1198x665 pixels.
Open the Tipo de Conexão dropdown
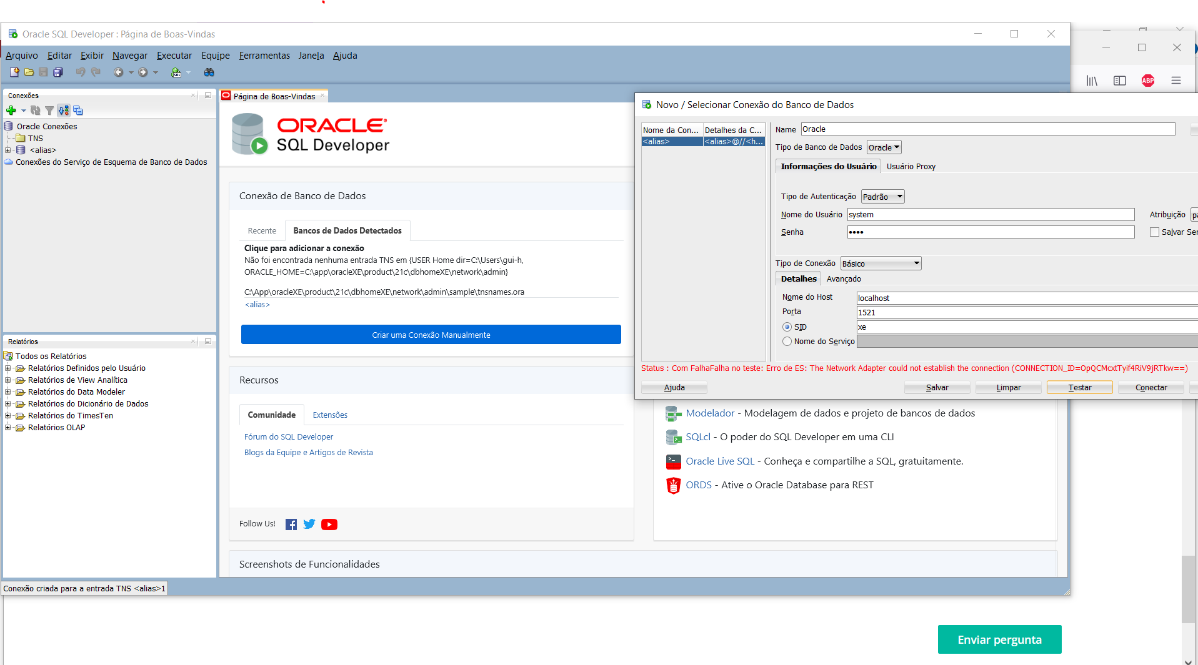coord(881,264)
